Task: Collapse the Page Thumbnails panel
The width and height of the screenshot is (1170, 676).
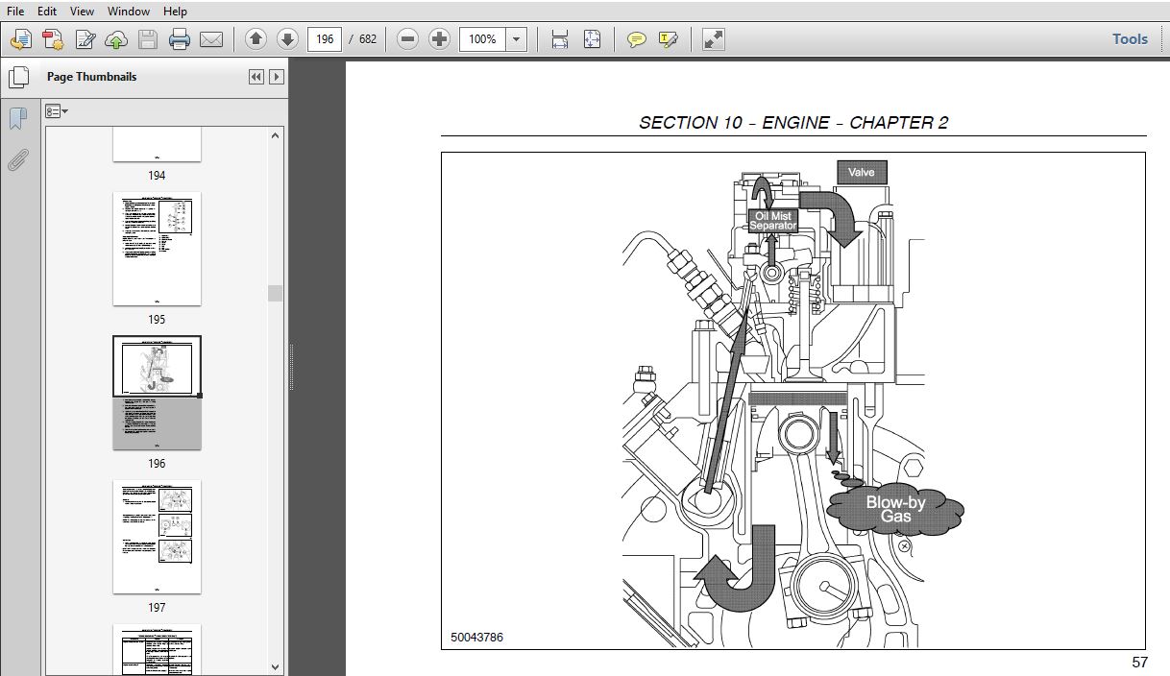Action: tap(256, 77)
